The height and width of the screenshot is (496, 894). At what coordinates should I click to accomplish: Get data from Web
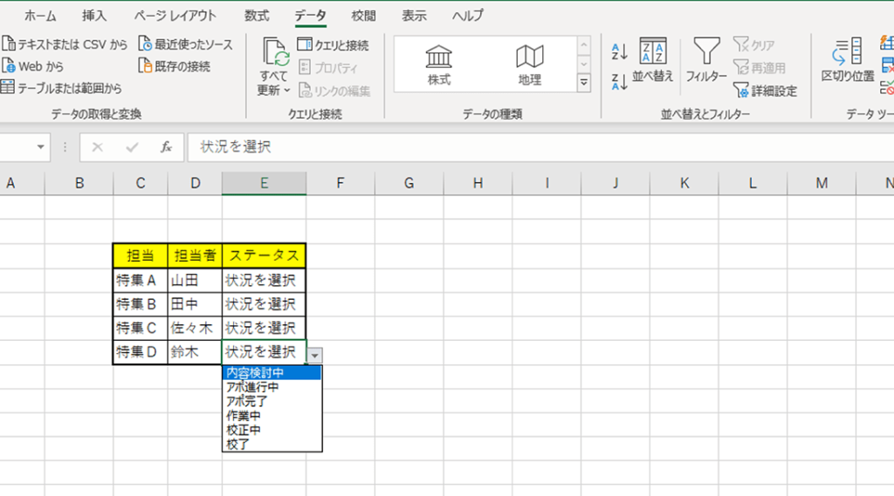click(x=32, y=66)
